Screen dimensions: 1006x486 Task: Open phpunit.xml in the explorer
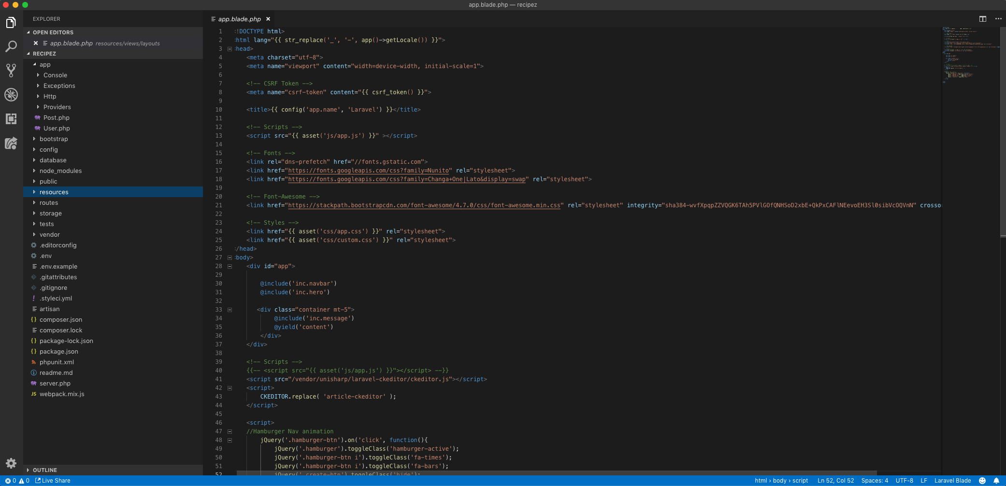pyautogui.click(x=113, y=362)
